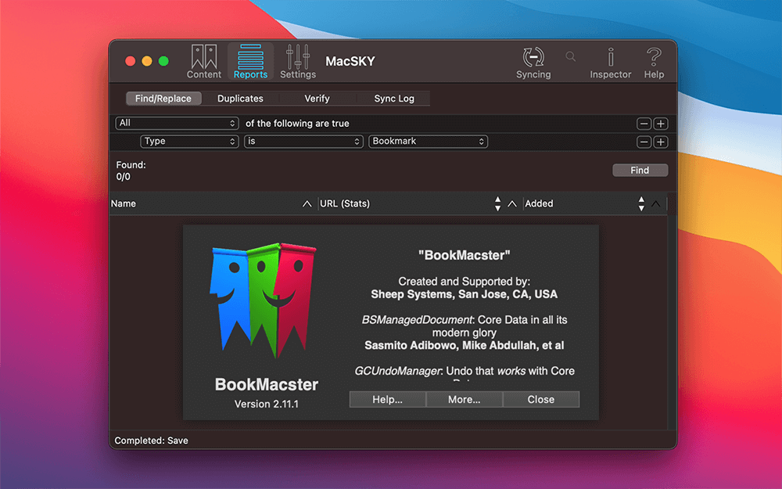Screen dimensions: 782x489
Task: Add a rule after the 'of the following are true' row
Action: [661, 124]
